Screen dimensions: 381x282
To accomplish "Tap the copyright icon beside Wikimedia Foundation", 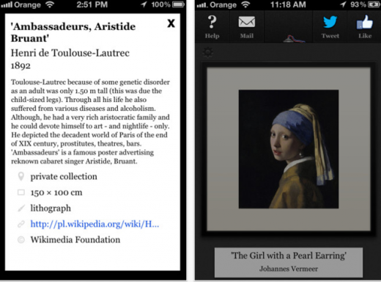I will point(21,239).
